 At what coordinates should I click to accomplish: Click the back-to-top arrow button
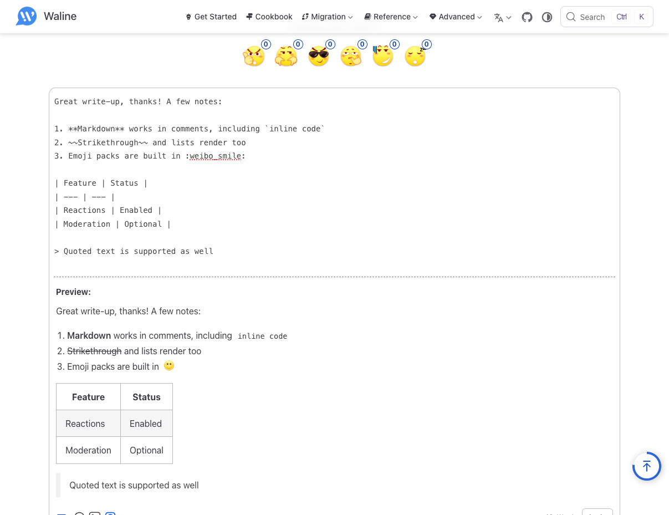[647, 466]
